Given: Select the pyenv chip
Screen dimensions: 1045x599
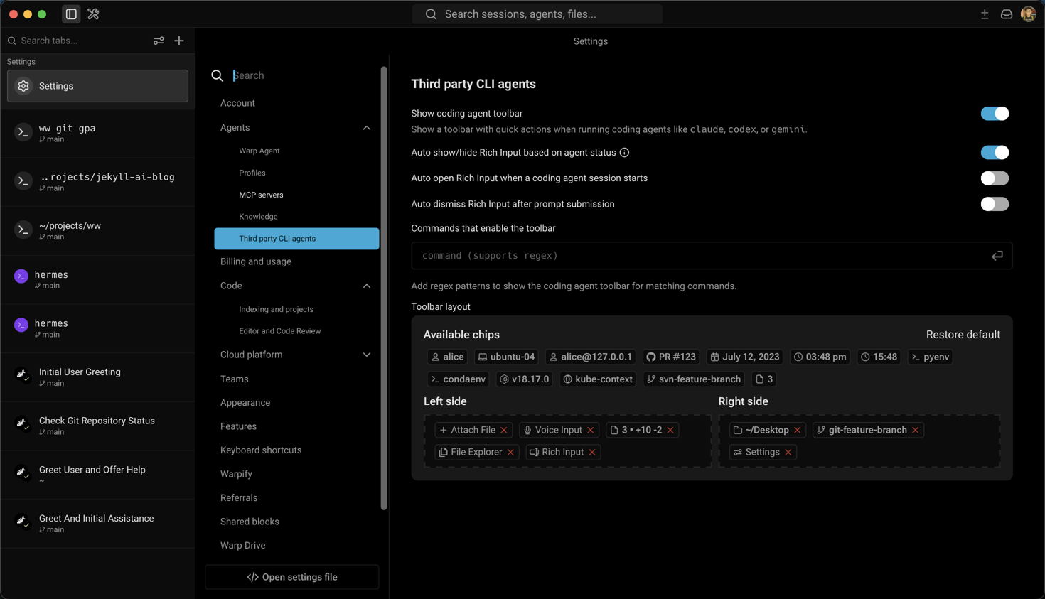Looking at the screenshot, I should pos(930,357).
